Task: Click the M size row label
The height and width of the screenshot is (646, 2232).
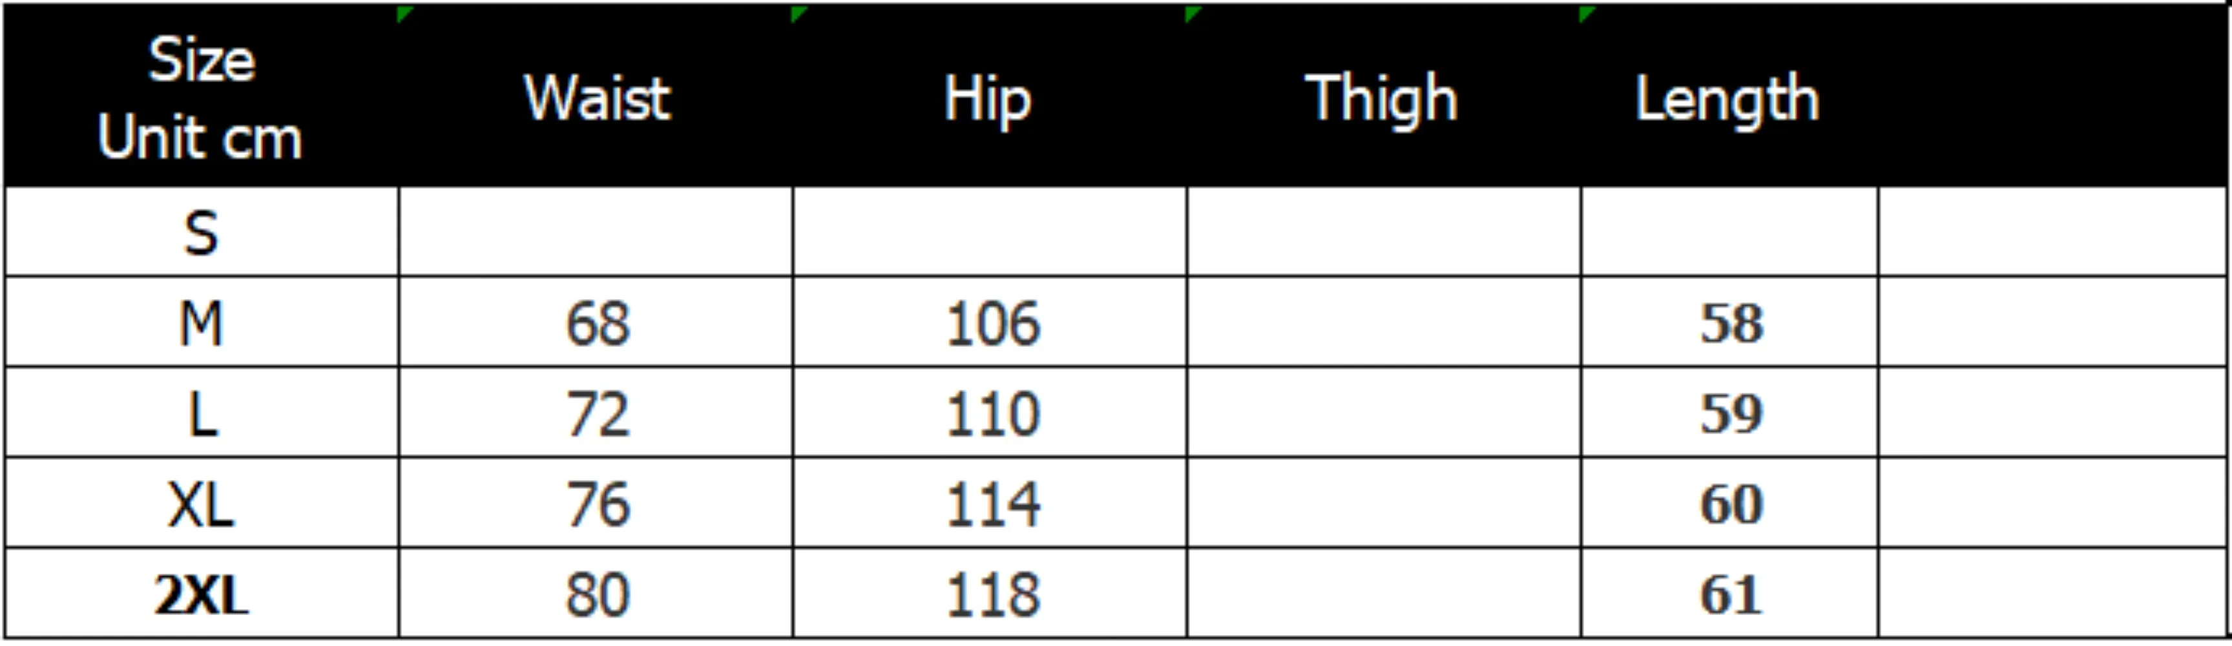Action: (x=201, y=323)
